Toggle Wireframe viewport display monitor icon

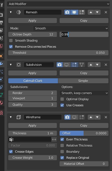(x=74, y=117)
